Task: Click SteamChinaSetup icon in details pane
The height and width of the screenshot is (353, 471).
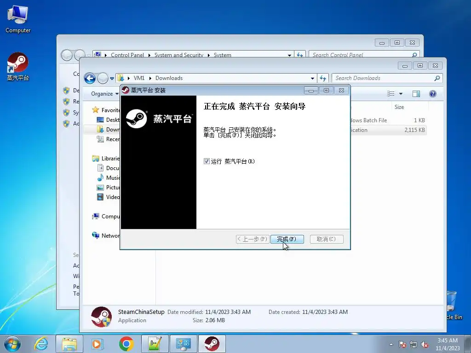Action: 102,317
